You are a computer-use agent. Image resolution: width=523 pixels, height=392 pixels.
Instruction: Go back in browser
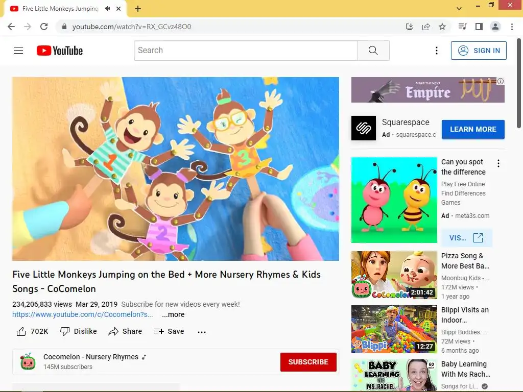(11, 27)
